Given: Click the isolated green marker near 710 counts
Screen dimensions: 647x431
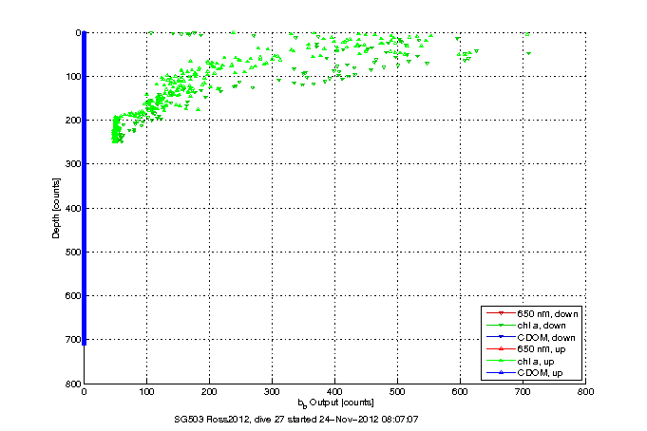Looking at the screenshot, I should pos(528,53).
